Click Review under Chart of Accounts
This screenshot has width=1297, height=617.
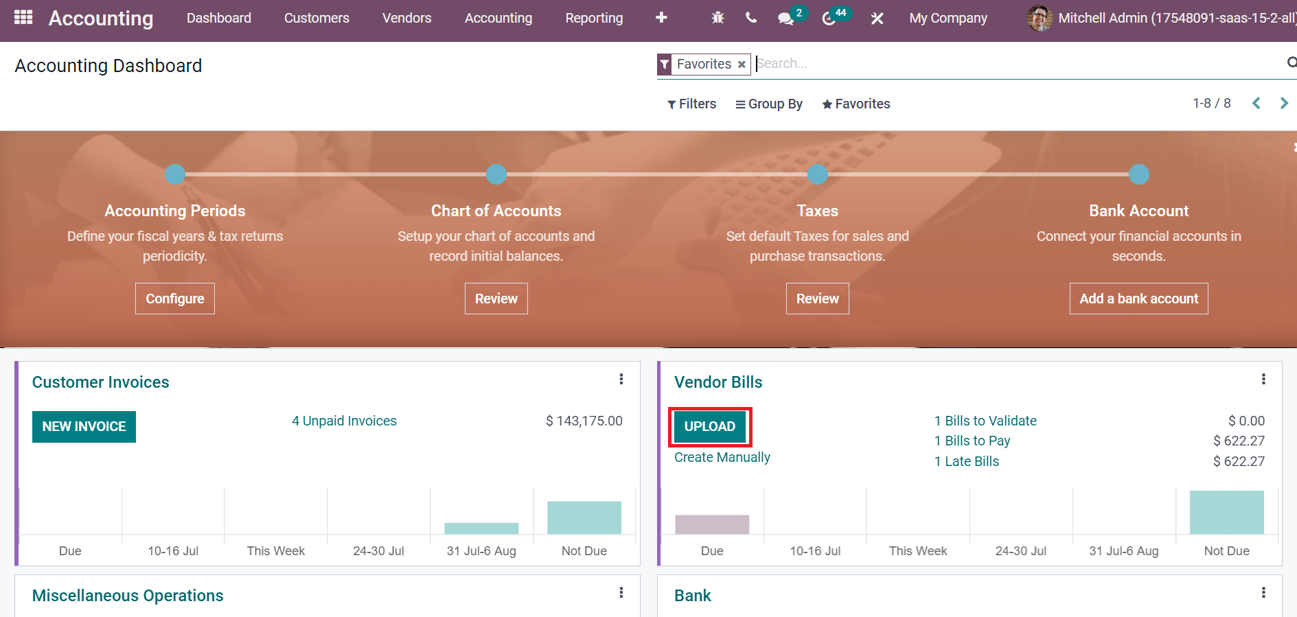coord(496,299)
